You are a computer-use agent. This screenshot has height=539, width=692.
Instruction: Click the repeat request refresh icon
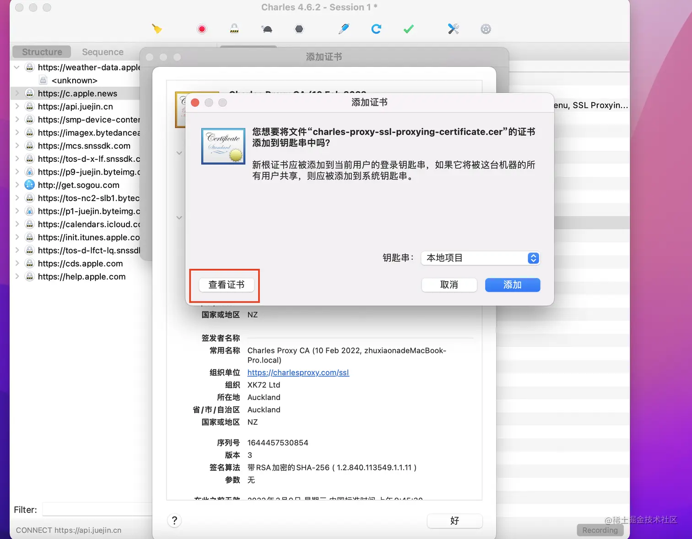376,28
